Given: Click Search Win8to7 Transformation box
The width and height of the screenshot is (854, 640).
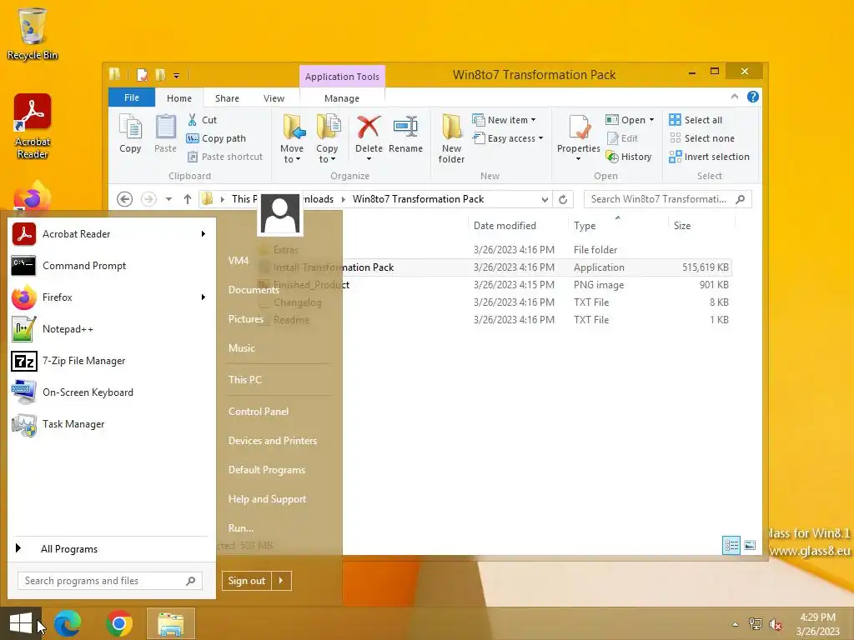Looking at the screenshot, I should coord(668,199).
